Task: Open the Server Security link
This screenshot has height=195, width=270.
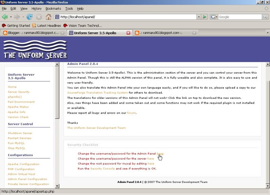Action: 19,92
